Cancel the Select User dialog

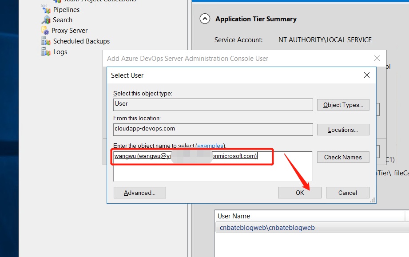click(x=347, y=193)
